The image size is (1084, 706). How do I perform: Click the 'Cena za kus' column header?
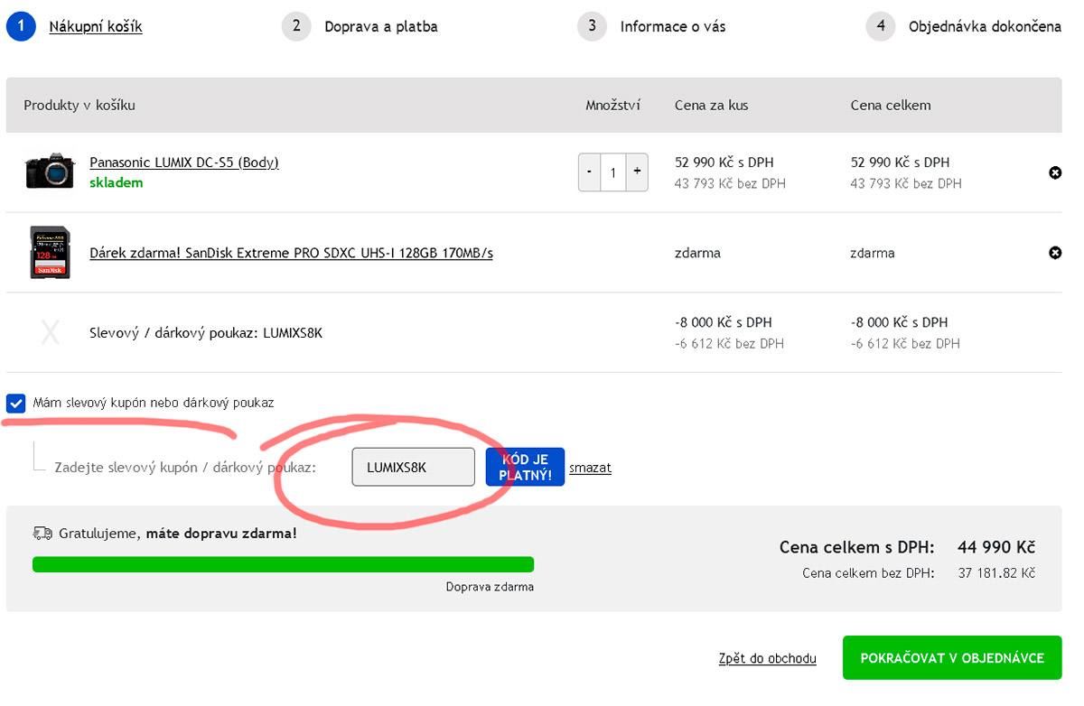711,105
